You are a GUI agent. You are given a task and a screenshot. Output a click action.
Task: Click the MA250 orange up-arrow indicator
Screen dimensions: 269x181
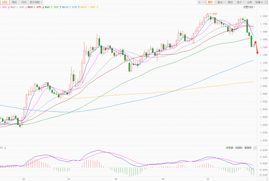click(x=97, y=7)
